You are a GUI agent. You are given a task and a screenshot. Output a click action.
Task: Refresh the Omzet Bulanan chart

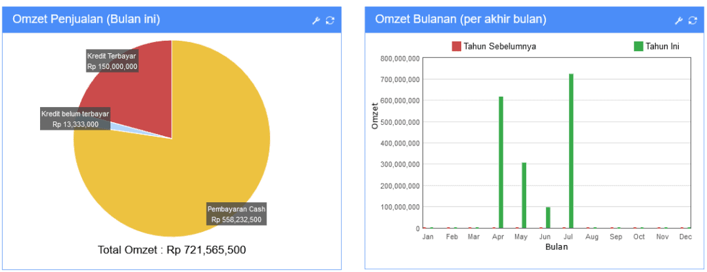pos(693,20)
